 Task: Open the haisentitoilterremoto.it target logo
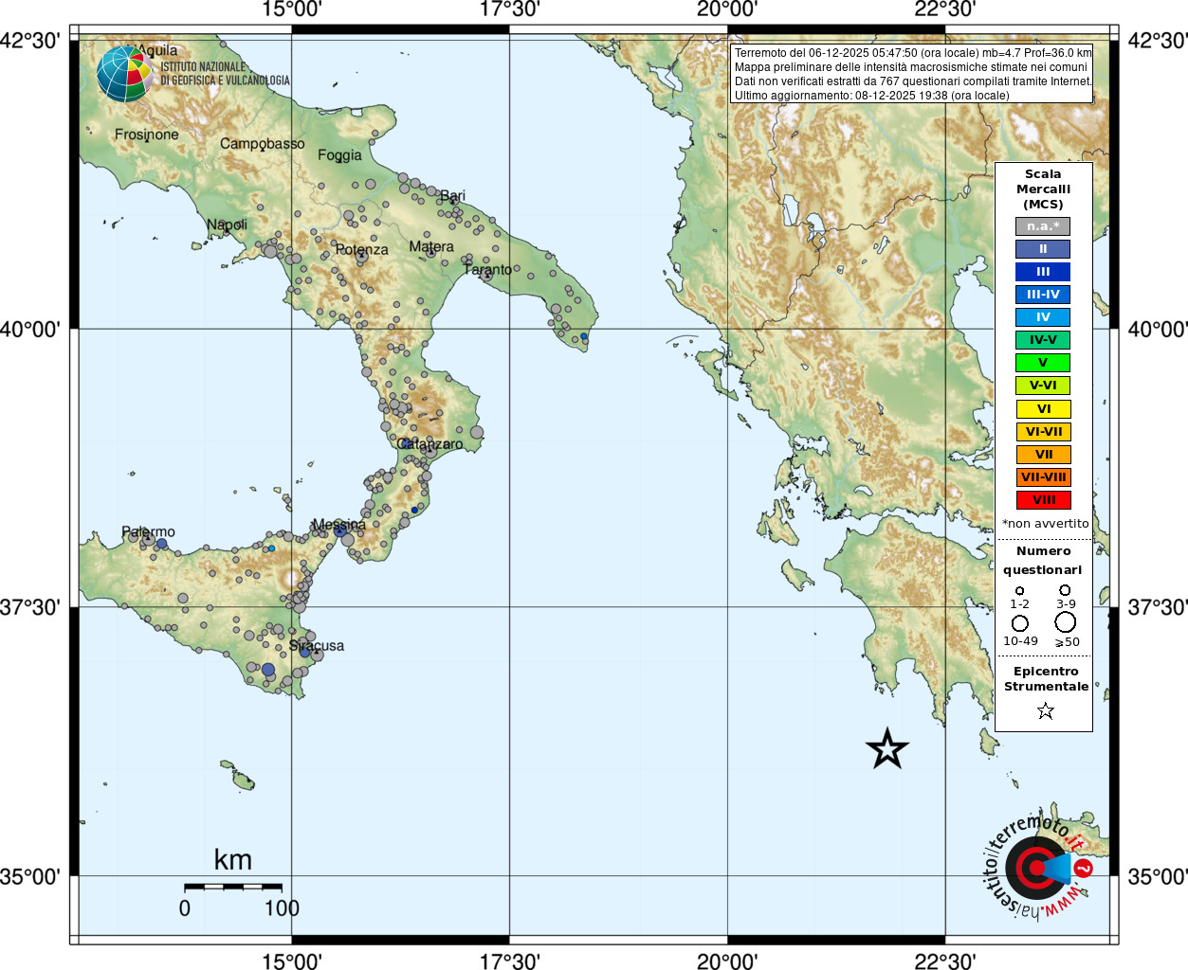click(x=1038, y=866)
